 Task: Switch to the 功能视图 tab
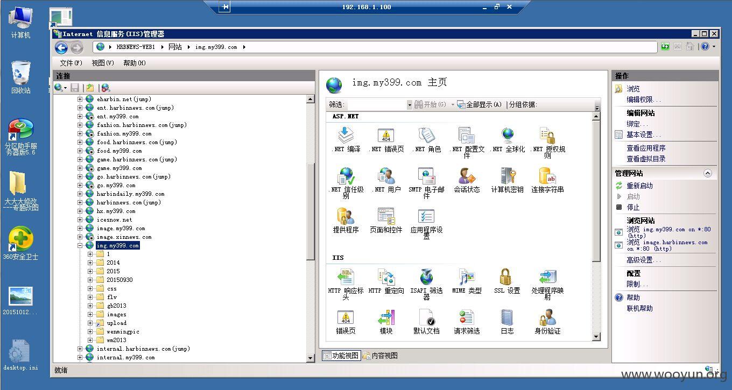[x=341, y=356]
